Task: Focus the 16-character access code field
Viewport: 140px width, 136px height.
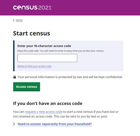Action: click(x=47, y=58)
